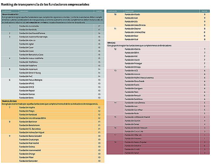The height and width of the screenshot is (164, 211).
Task: Select 'Fundación Jiménez Díaz'
Action: click(135, 32)
